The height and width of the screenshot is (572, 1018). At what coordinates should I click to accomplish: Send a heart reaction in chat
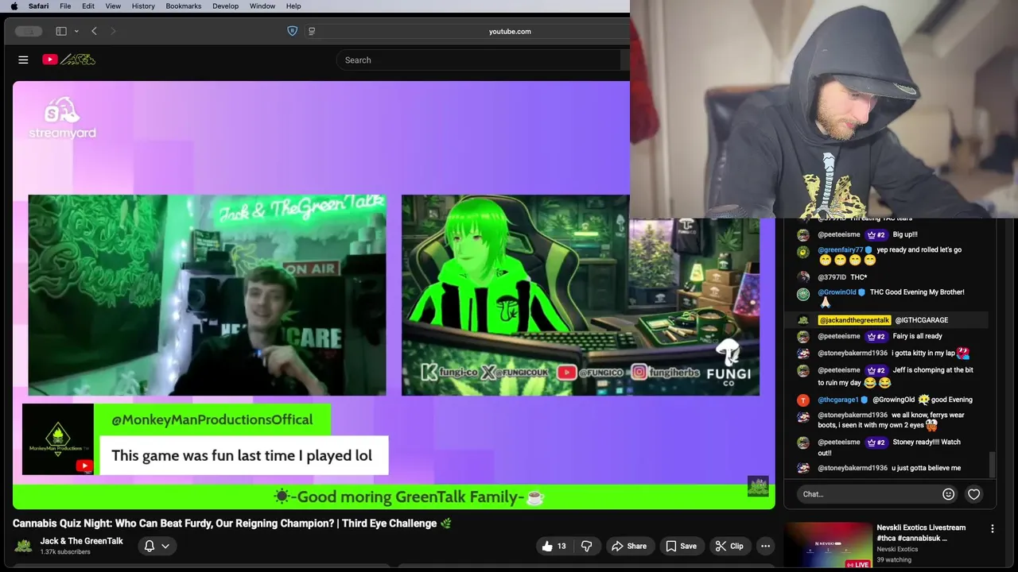pos(973,494)
